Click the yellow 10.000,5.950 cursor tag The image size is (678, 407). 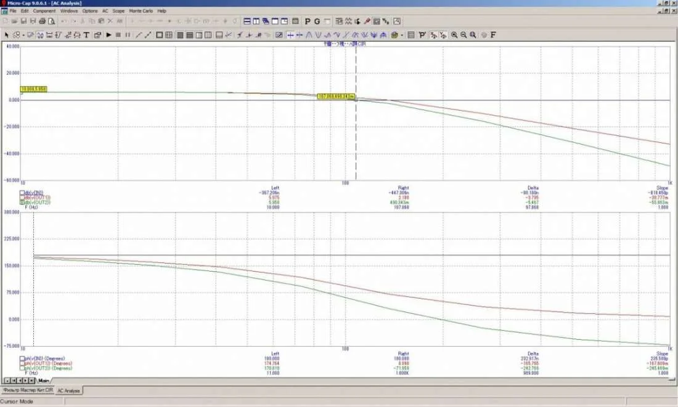pos(34,89)
